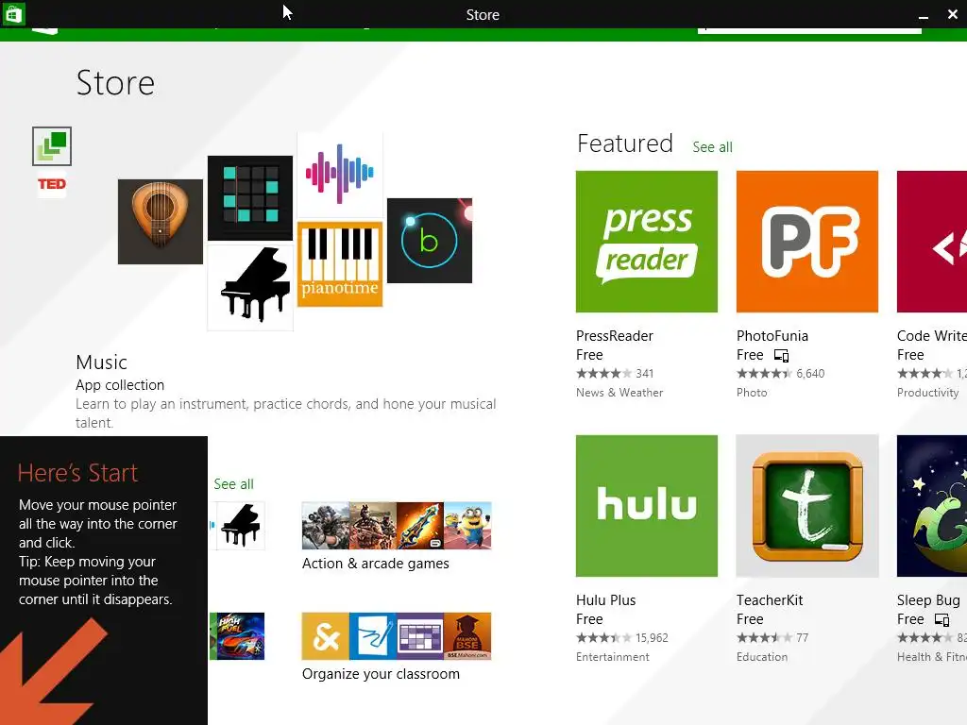Click the Featured section heading
Image resolution: width=967 pixels, height=725 pixels.
[x=625, y=143]
